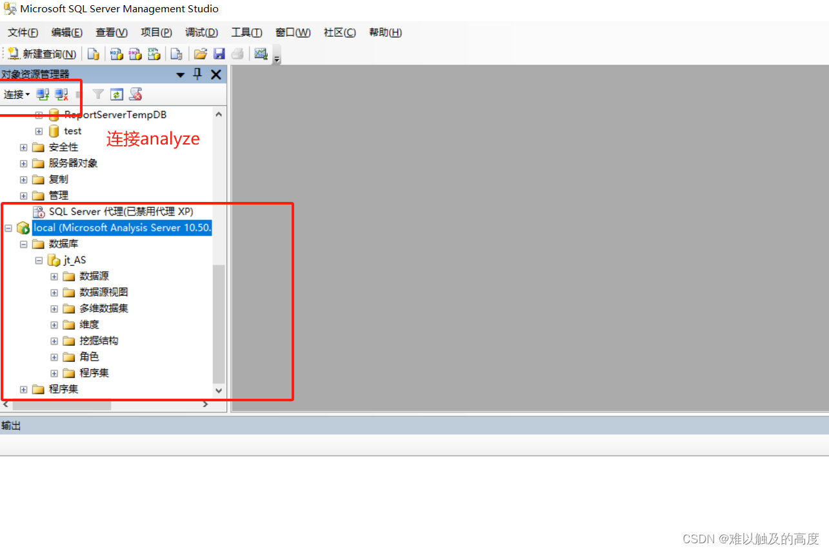Expand the 挖掘结构 folder
The image size is (829, 551).
(54, 341)
